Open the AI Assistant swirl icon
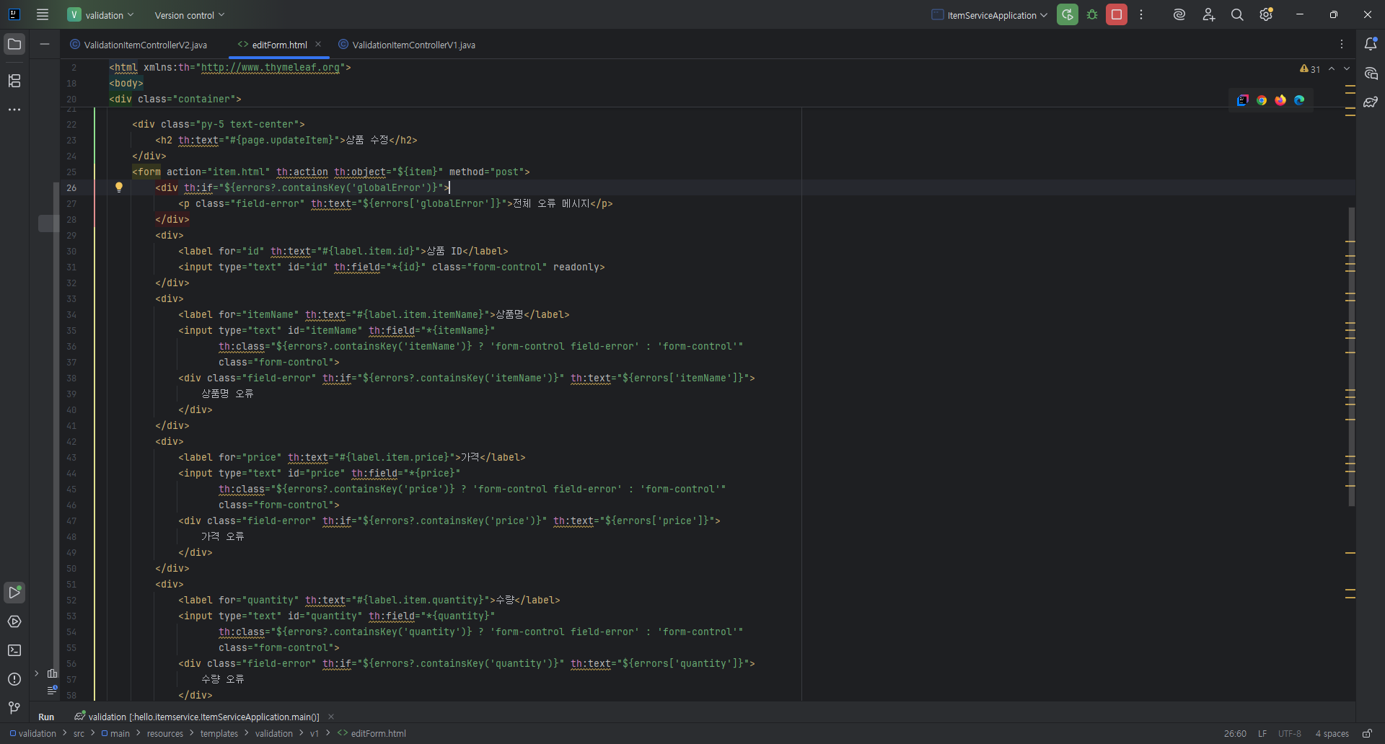This screenshot has width=1385, height=744. 1179,14
